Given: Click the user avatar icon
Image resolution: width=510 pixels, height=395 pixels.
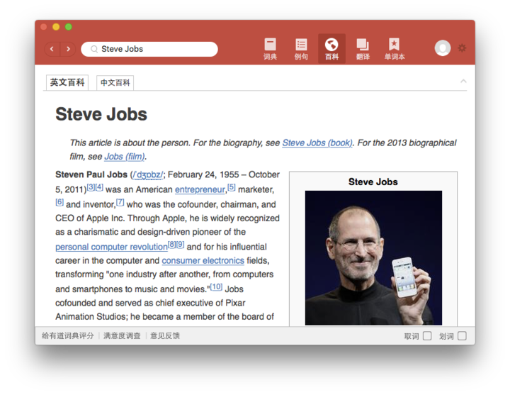Looking at the screenshot, I should pos(443,48).
